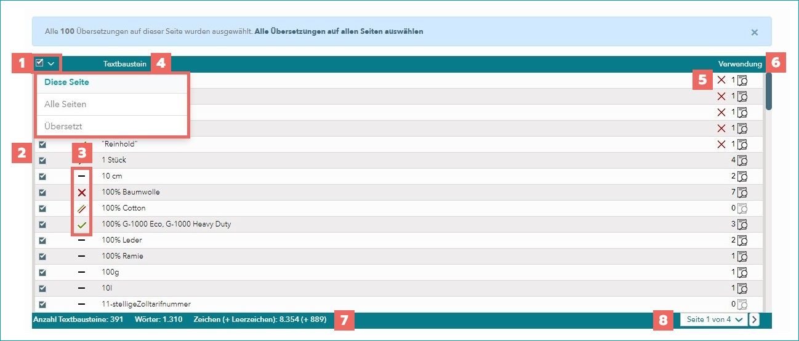
Task: Click dash status icon of 100g
Action: click(x=82, y=272)
